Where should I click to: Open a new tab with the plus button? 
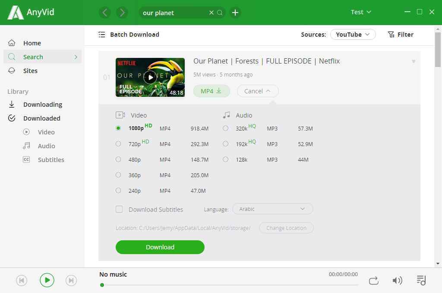235,13
